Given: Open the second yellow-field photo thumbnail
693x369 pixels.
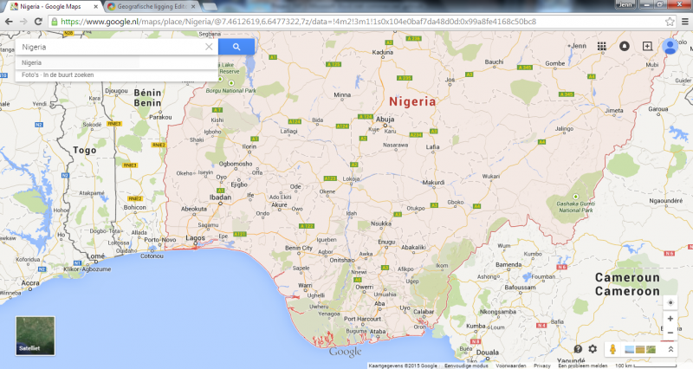Looking at the screenshot, I should point(640,350).
